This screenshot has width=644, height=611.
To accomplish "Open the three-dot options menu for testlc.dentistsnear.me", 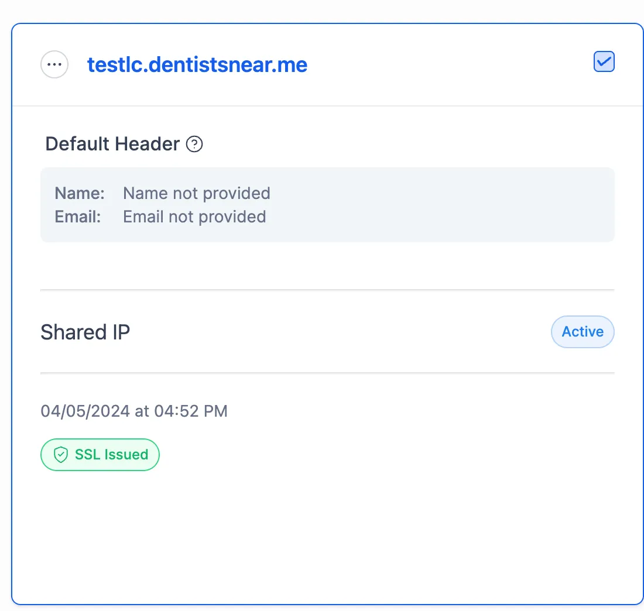I will [54, 64].
